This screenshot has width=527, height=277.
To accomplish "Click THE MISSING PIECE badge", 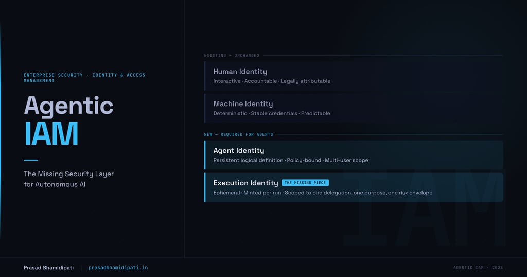I will pos(305,183).
